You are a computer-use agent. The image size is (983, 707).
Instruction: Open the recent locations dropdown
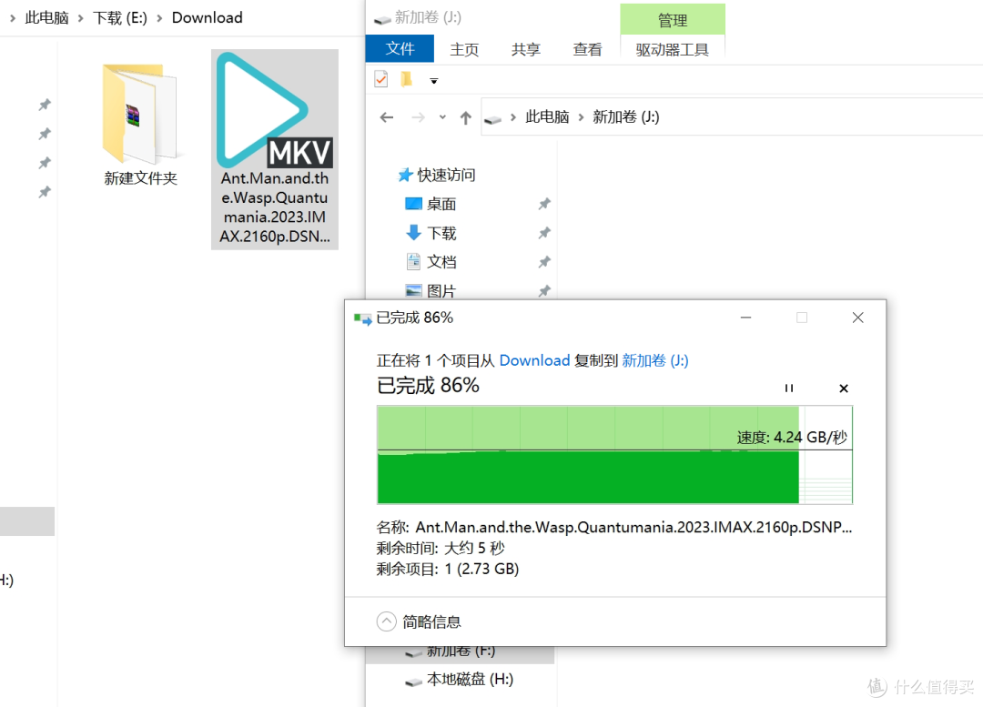point(442,117)
